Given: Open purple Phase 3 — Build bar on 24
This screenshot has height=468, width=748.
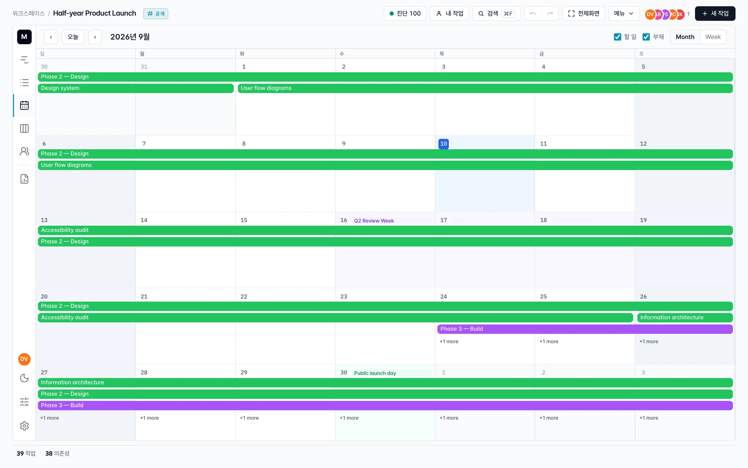Looking at the screenshot, I should tap(585, 329).
